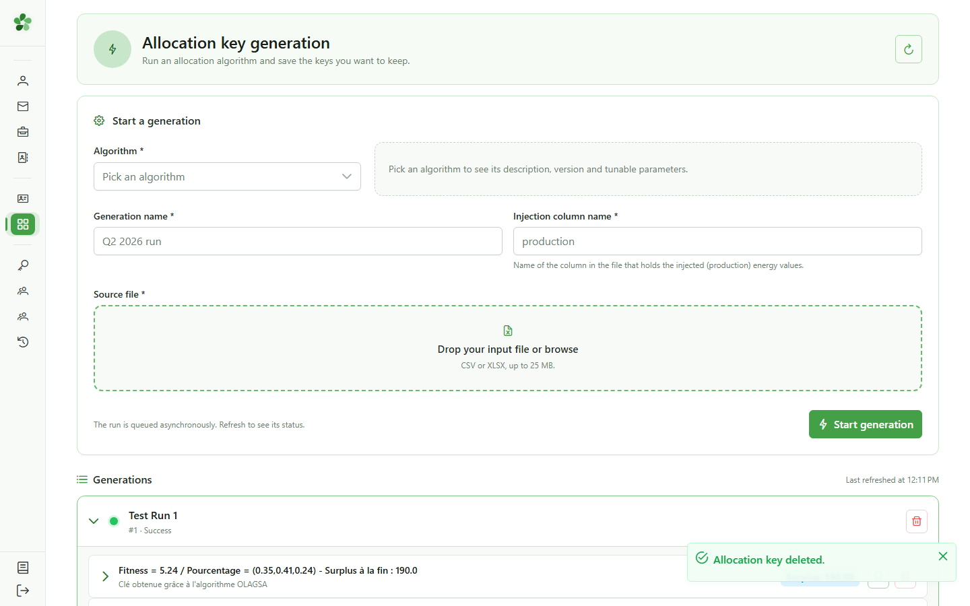Open the history clock sidebar icon
The width and height of the screenshot is (970, 606).
pyautogui.click(x=23, y=342)
